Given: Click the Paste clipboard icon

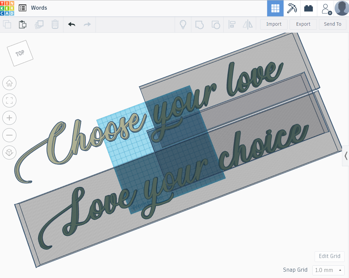Looking at the screenshot, I should click(22, 24).
